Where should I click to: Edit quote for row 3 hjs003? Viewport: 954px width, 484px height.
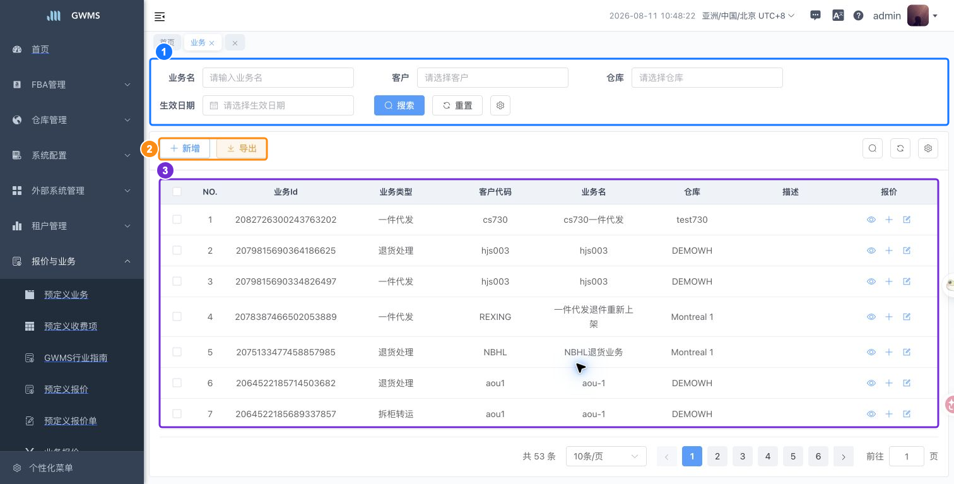point(907,281)
